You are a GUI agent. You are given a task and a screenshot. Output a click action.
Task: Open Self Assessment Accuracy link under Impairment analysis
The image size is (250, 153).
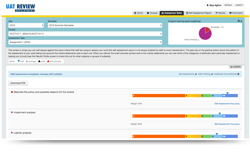(227, 124)
